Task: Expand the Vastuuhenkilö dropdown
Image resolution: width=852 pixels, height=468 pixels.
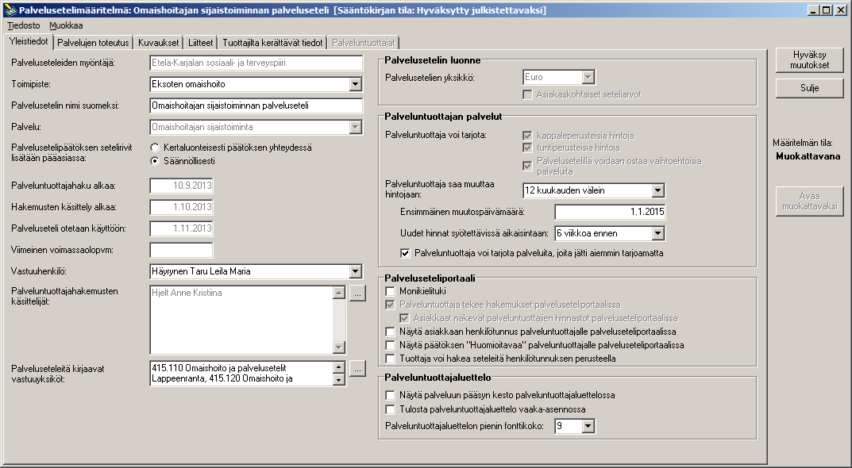Action: click(x=356, y=271)
